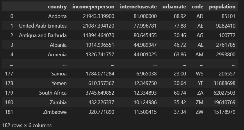Click the Samoa country cell
244x130 pixels.
pos(59,74)
